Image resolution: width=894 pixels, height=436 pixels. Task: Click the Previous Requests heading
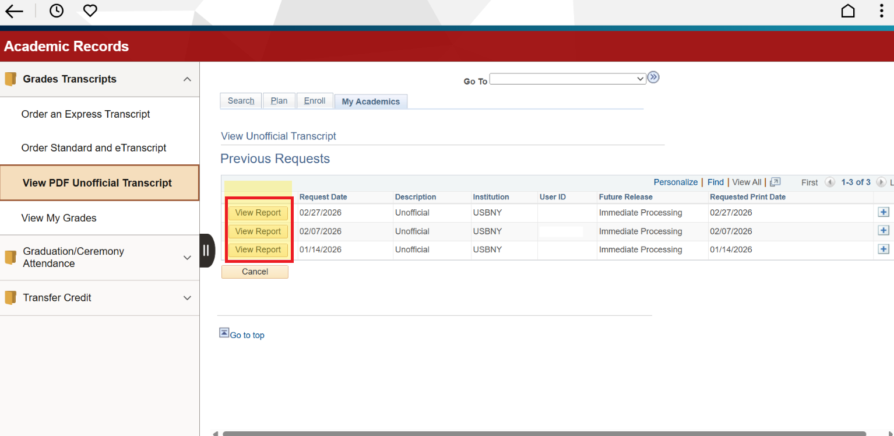(x=275, y=159)
